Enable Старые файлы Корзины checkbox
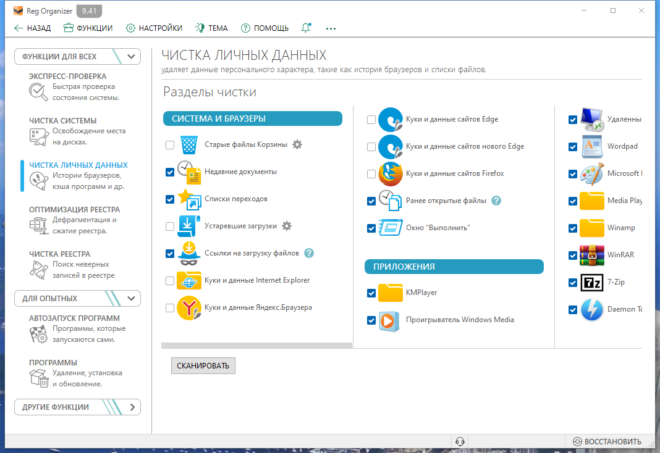Image resolution: width=660 pixels, height=453 pixels. pyautogui.click(x=170, y=145)
